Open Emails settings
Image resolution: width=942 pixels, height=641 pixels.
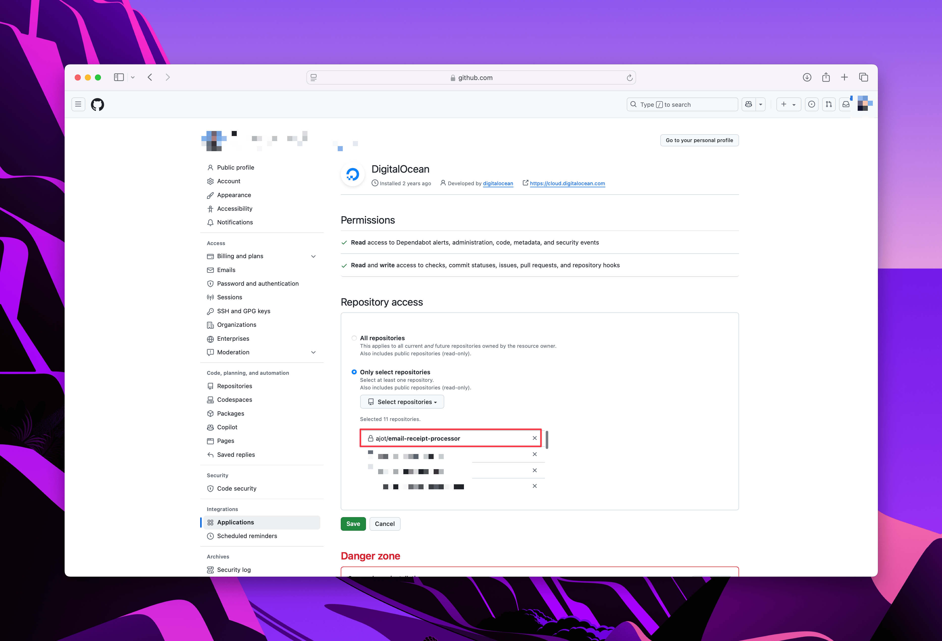pos(226,270)
